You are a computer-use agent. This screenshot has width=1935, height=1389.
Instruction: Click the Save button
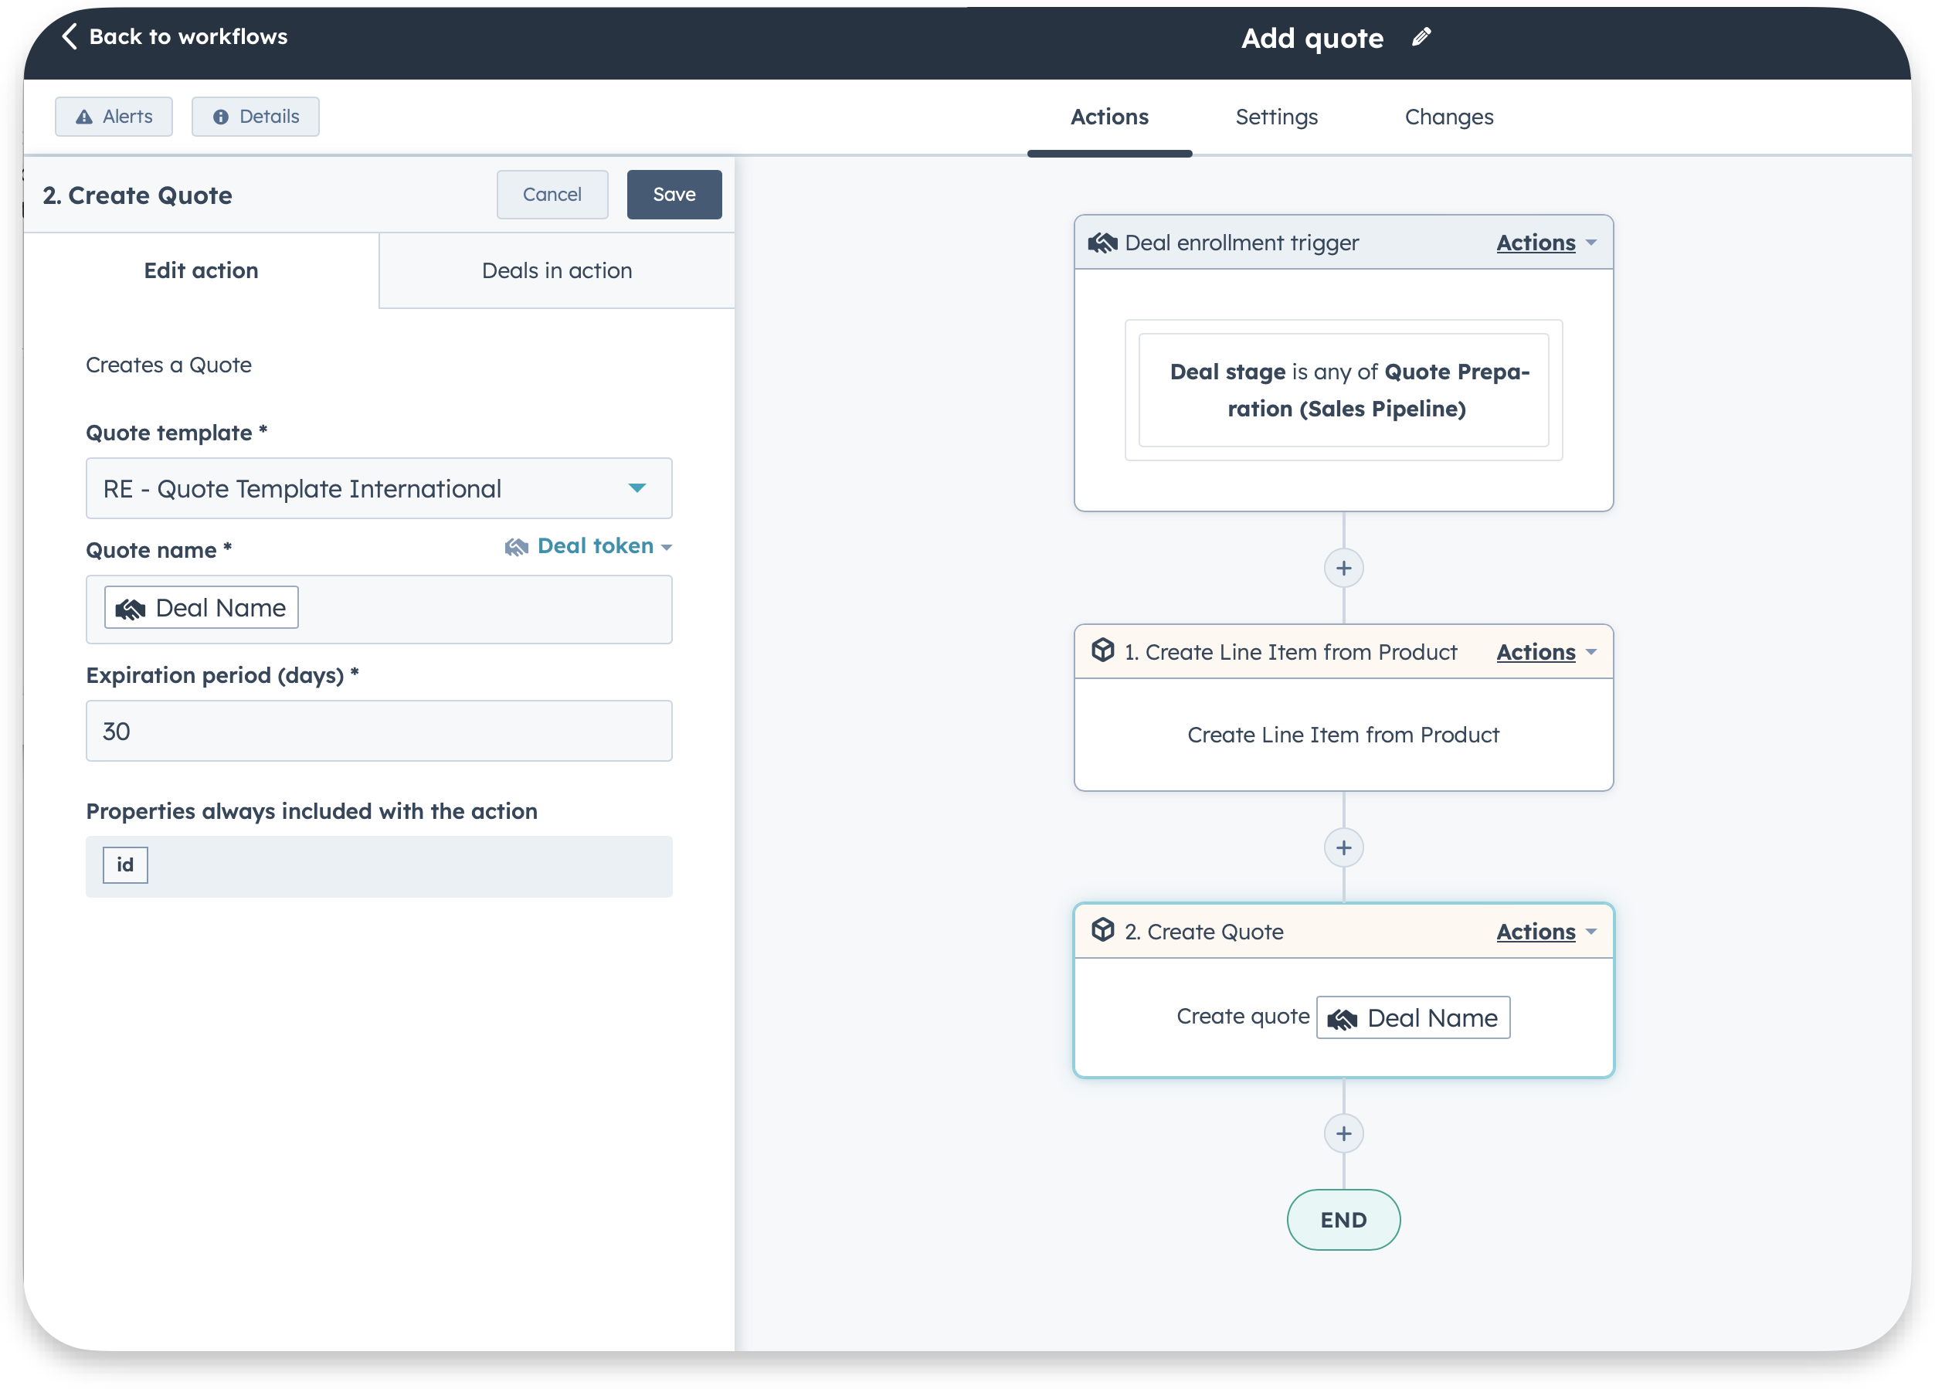pos(673,194)
